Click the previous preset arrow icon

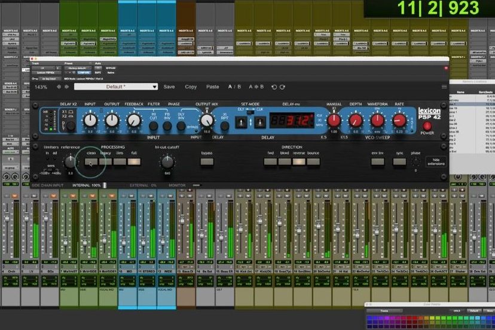tap(58, 87)
